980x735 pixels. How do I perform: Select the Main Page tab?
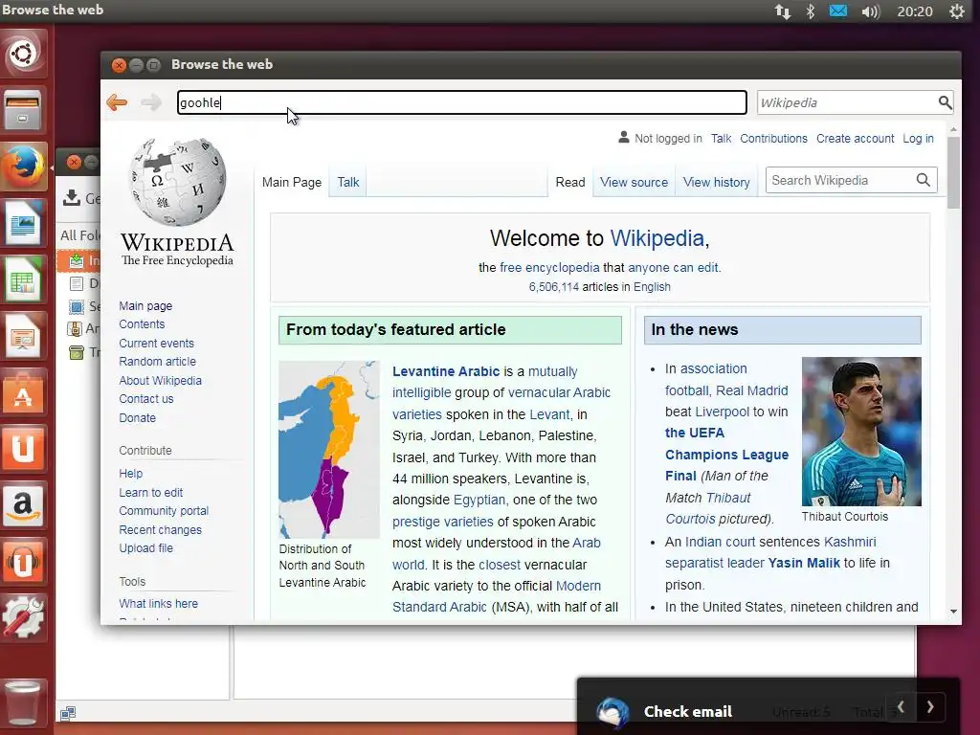[x=292, y=182]
